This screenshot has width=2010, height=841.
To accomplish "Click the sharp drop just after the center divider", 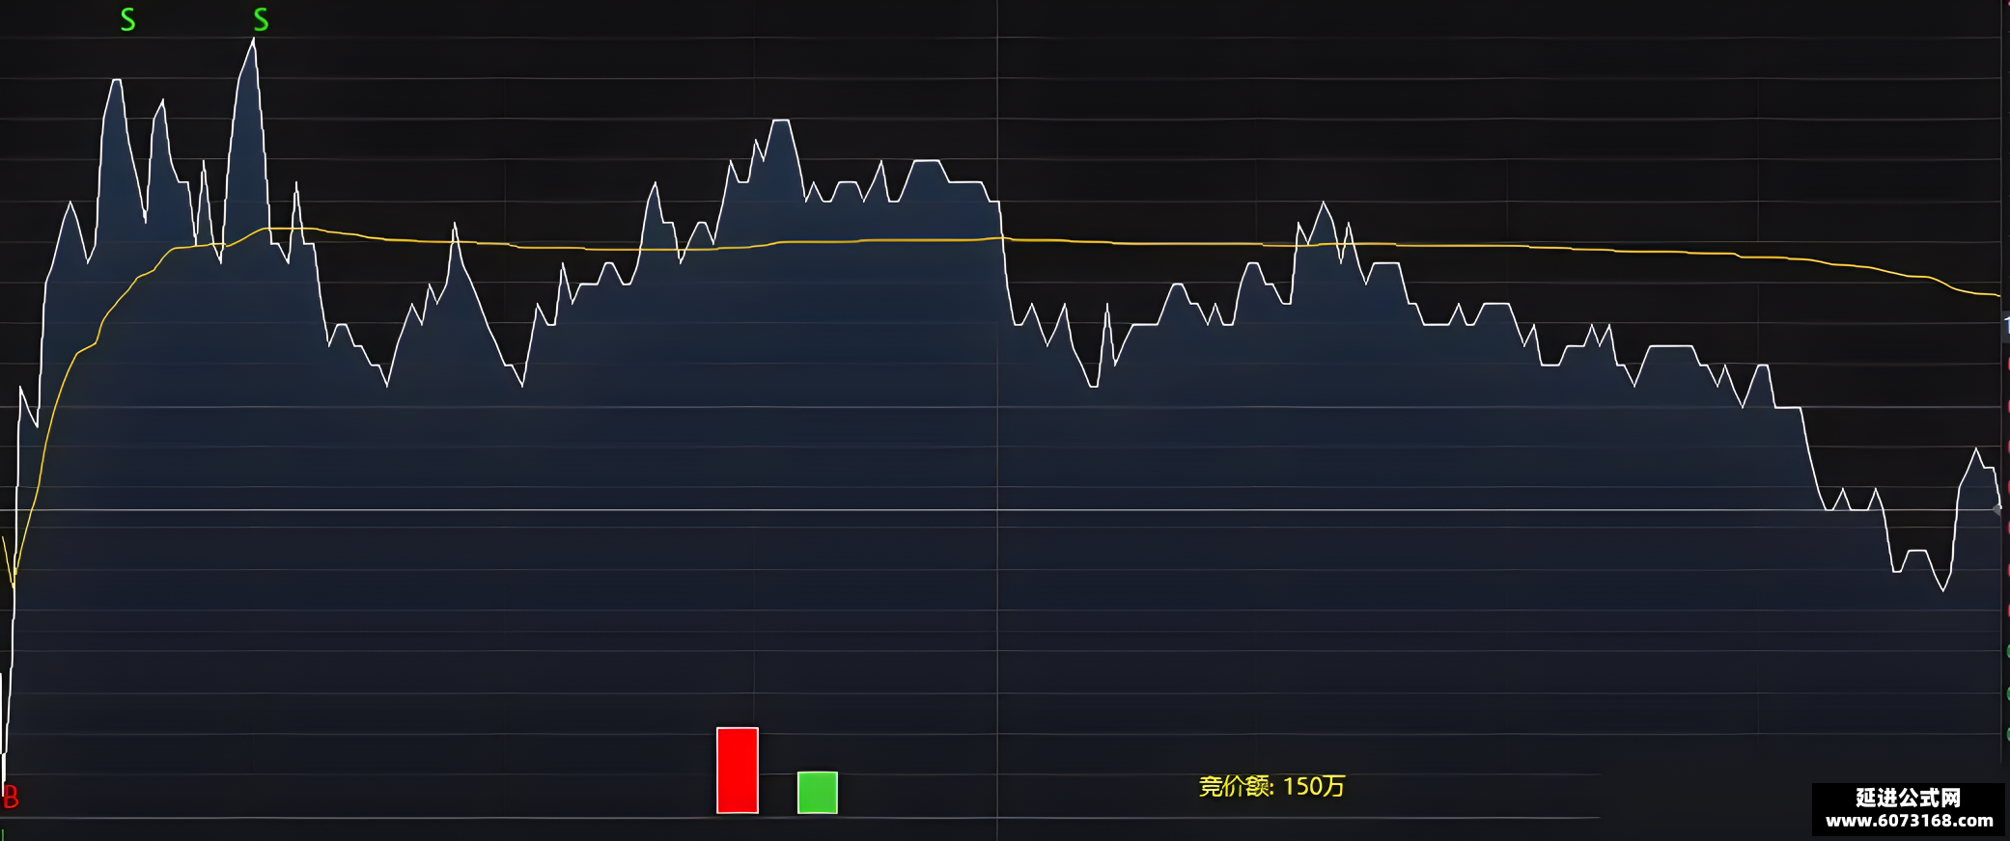I will [x=1007, y=270].
